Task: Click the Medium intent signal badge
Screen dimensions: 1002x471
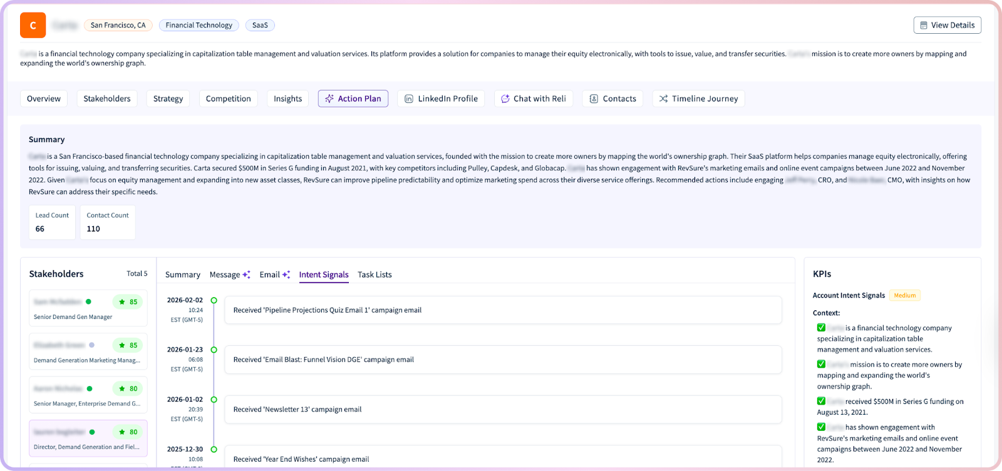Action: coord(904,296)
